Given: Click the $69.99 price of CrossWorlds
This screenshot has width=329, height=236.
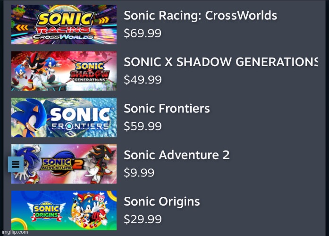Looking at the screenshot, I should click(x=142, y=33).
